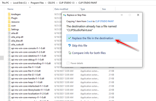The width and height of the screenshot is (156, 101).
Task: Click icon of api-ms-win-core-datetime-l1-1-0.dll
Action: (x=9, y=56)
